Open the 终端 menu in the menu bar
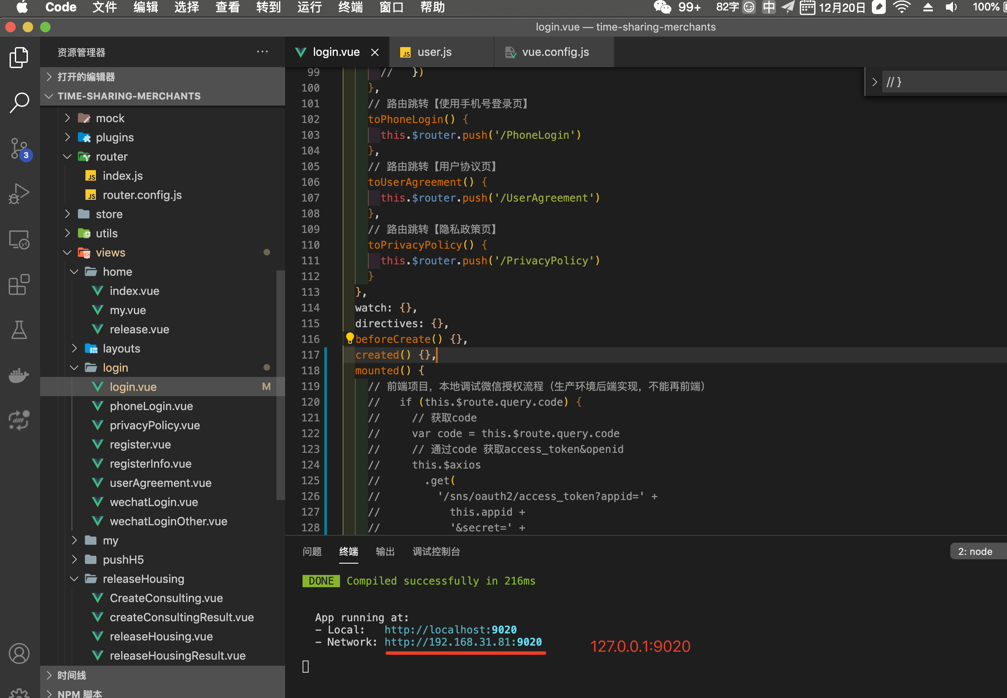 [x=350, y=7]
